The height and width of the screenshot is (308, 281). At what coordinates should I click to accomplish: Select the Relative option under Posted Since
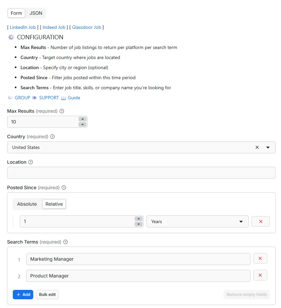tap(54, 204)
